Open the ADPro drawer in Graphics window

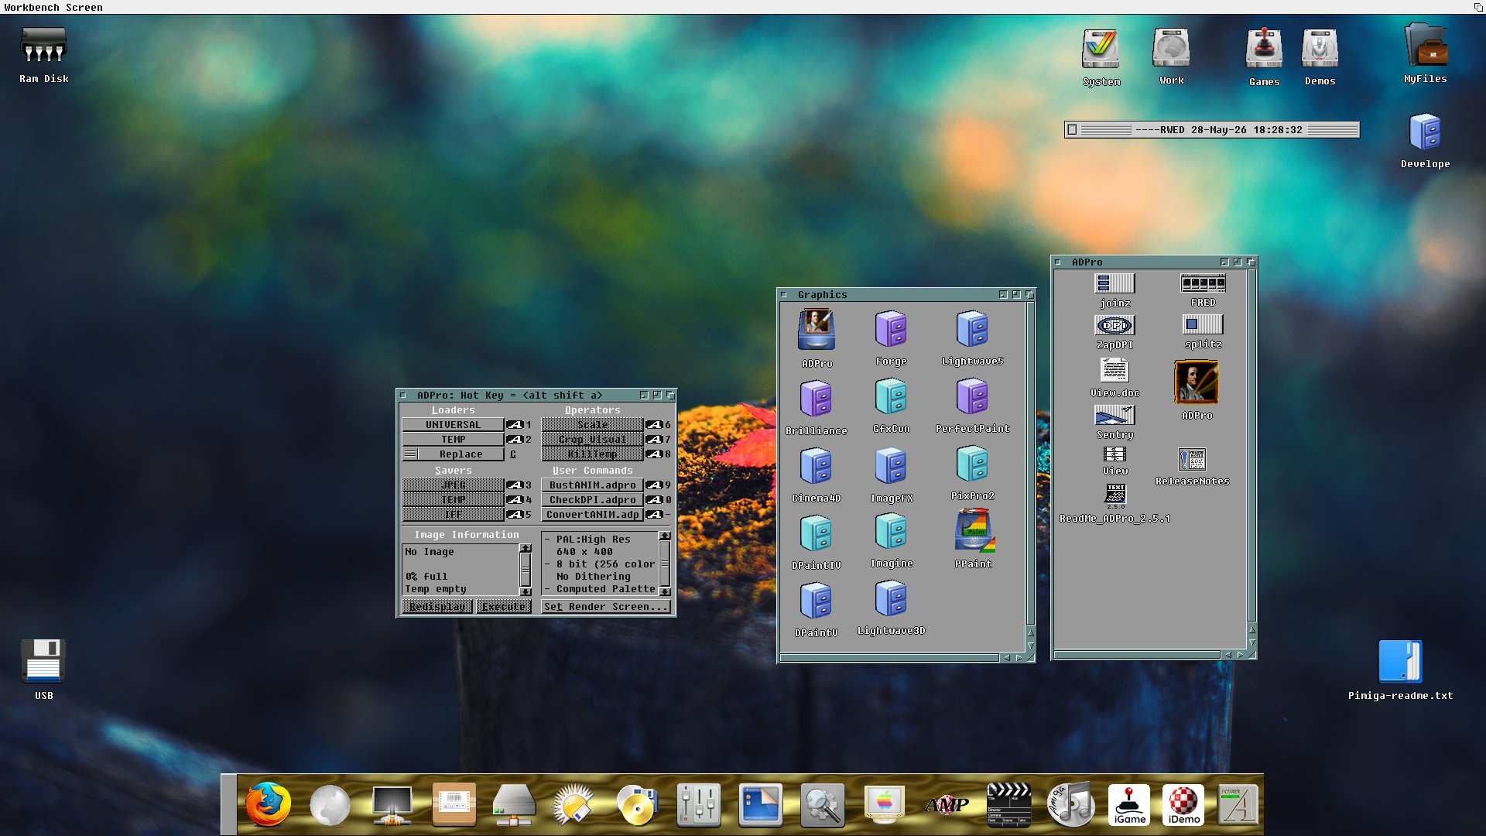817,331
